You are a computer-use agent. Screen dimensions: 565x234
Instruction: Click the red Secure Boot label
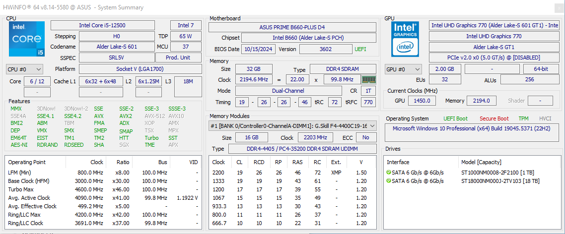[x=494, y=118]
